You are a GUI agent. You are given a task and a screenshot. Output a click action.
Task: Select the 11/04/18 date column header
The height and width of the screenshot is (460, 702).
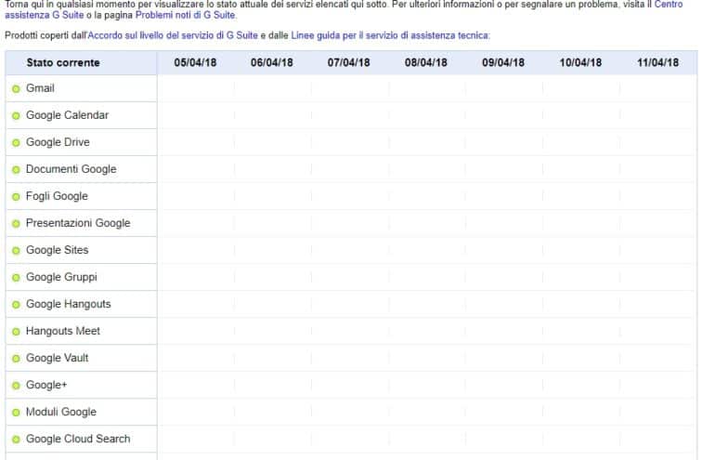[657, 62]
